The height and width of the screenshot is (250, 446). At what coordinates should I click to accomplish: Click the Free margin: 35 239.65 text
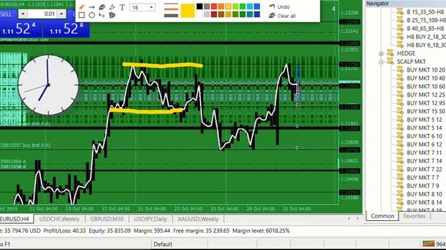(201, 231)
